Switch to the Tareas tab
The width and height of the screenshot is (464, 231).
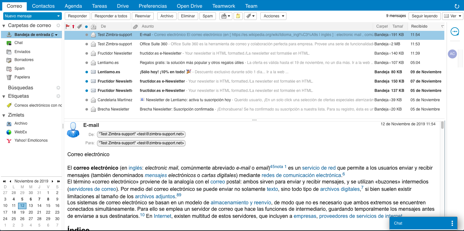(x=100, y=6)
